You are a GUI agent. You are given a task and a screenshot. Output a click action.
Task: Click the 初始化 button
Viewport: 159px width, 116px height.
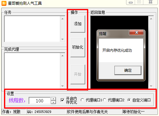tap(78, 47)
